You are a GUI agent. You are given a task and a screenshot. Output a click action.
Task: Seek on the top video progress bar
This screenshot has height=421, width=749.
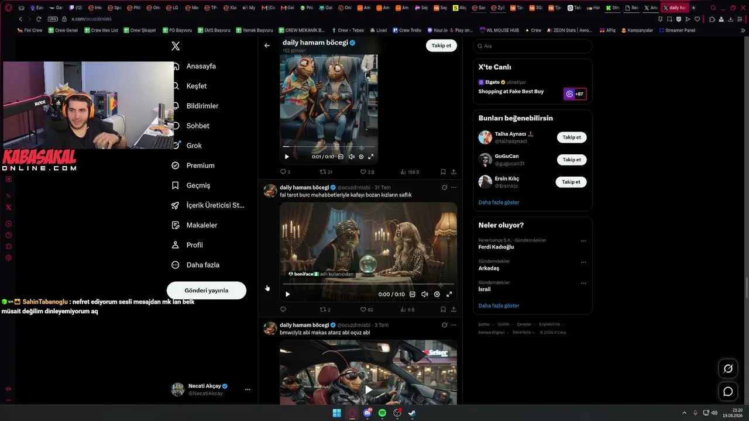click(329, 147)
